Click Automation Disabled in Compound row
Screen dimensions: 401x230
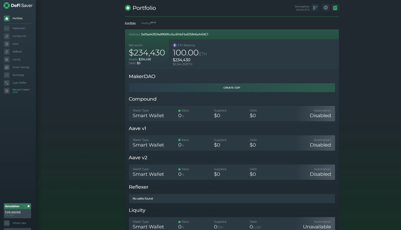pyautogui.click(x=320, y=113)
